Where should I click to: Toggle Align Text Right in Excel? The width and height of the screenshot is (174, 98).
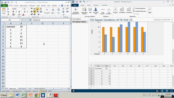point(38,11)
